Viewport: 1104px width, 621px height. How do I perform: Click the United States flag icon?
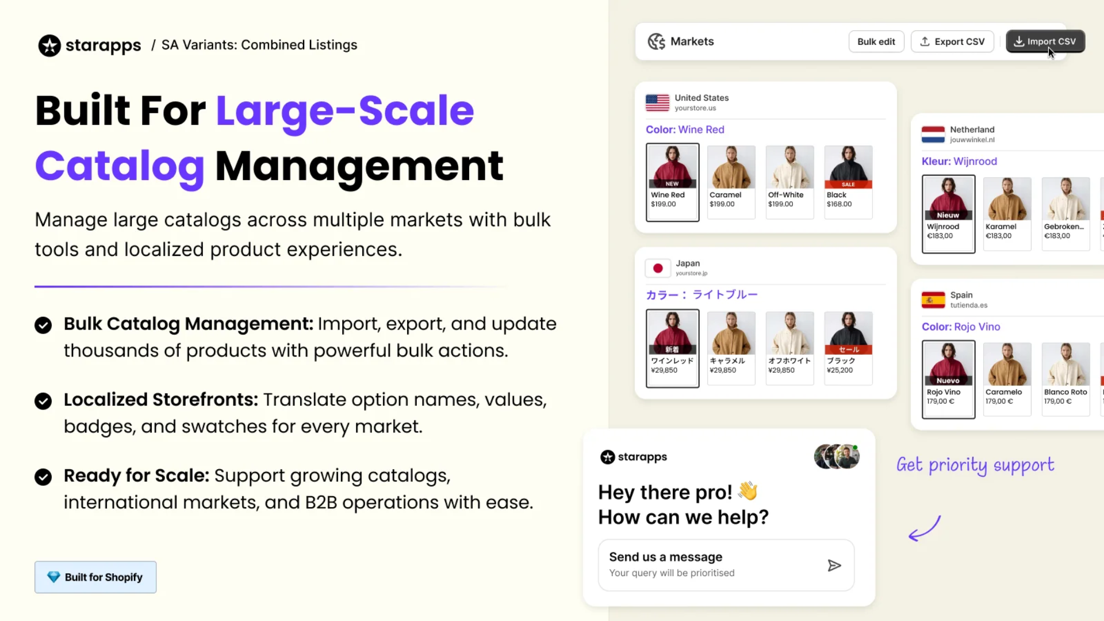(657, 102)
